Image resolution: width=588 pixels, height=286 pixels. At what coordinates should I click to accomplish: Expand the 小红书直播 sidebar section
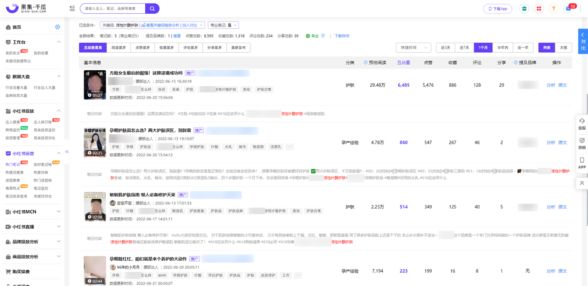pyautogui.click(x=59, y=226)
